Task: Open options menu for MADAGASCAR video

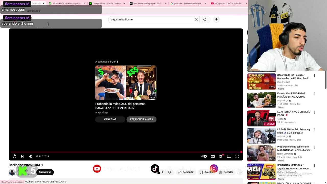Action: point(314,147)
